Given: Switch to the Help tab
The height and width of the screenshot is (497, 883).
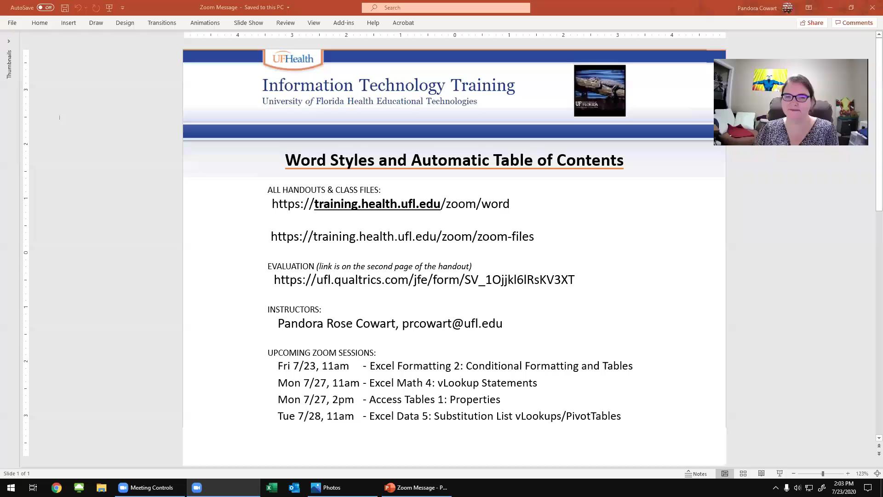Looking at the screenshot, I should coord(373,23).
